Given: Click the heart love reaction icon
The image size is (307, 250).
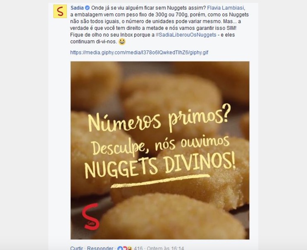Looking at the screenshot, I should tap(125, 248).
